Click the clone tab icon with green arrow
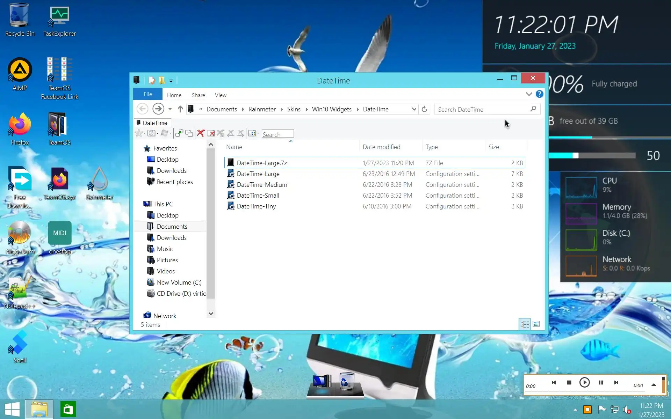The width and height of the screenshot is (671, 419). (179, 133)
